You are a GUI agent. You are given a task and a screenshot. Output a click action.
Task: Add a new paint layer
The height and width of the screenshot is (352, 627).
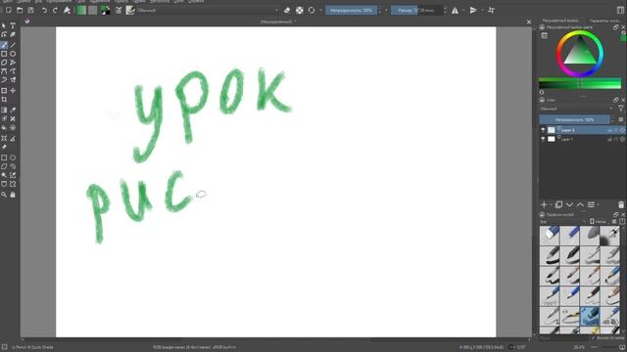click(544, 204)
